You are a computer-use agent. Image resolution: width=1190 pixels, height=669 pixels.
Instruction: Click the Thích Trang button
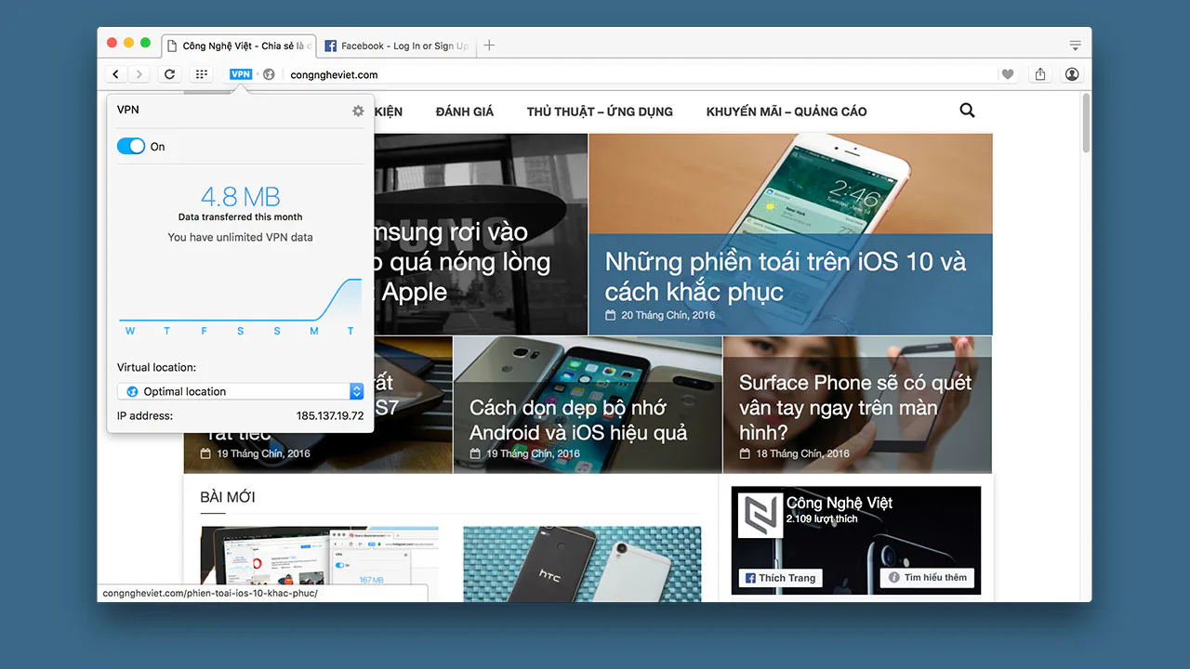pyautogui.click(x=781, y=578)
